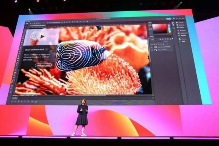Open the Color panel flyout menu

coord(170,22)
